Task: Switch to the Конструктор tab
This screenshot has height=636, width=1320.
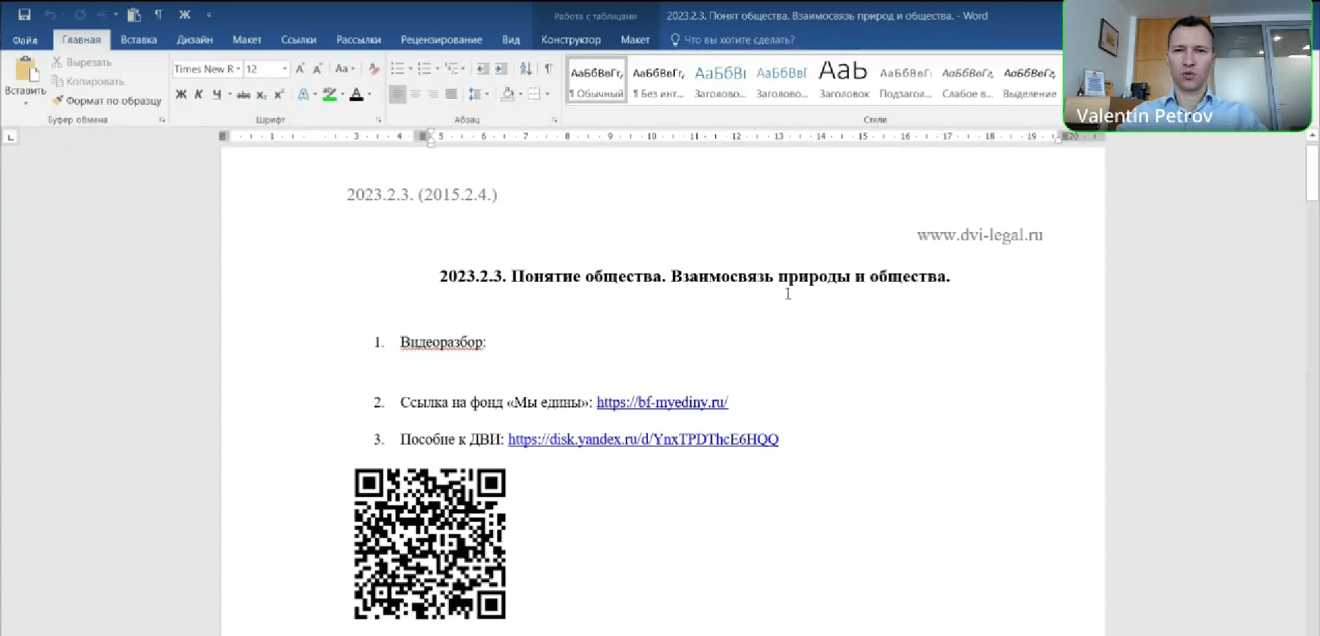Action: point(571,40)
